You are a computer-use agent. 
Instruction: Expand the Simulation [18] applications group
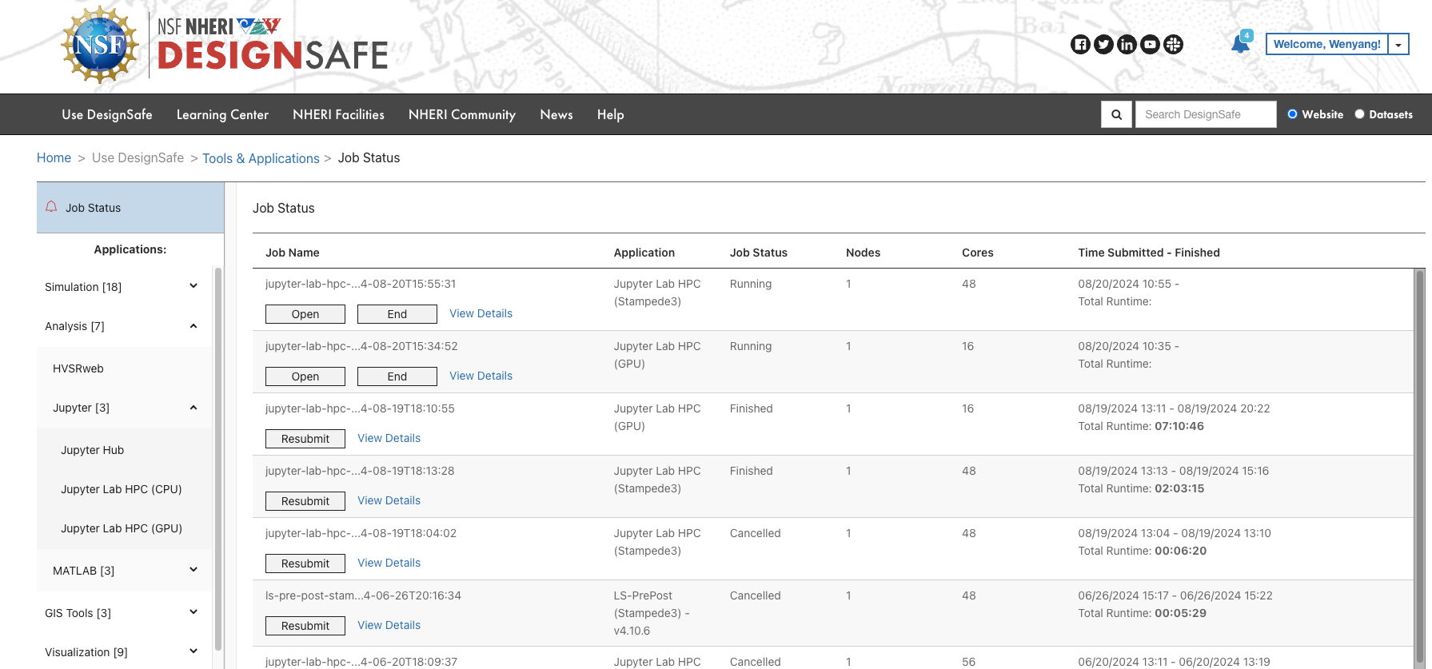tap(193, 286)
